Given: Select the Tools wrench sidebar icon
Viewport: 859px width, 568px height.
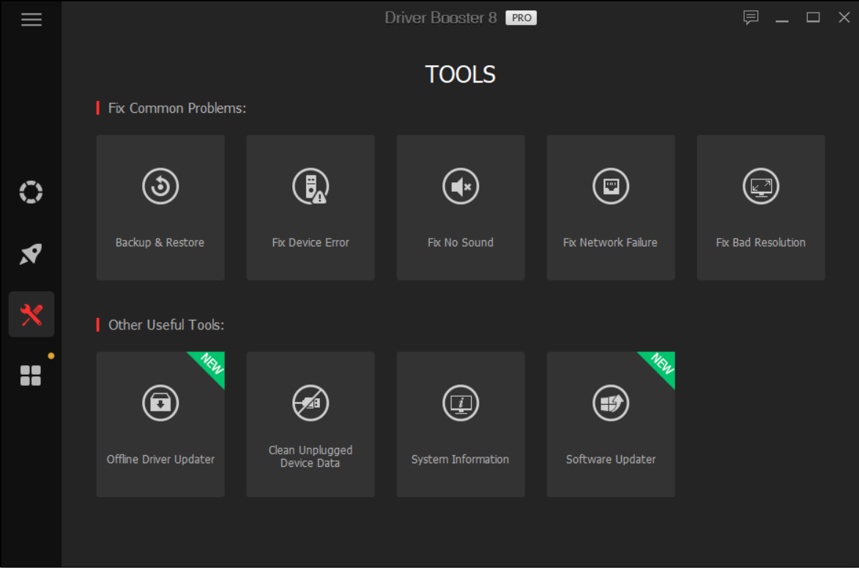Looking at the screenshot, I should coord(31,315).
